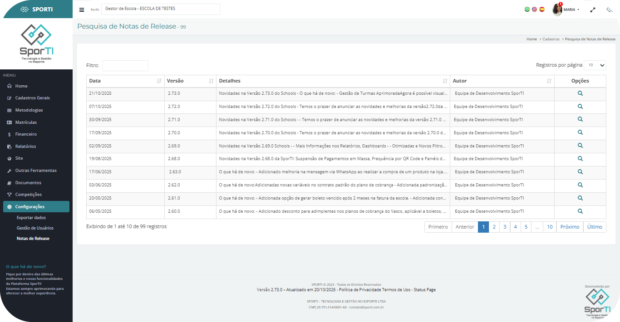The width and height of the screenshot is (620, 322).
Task: Click the hamburger menu icon
Action: coord(82,10)
